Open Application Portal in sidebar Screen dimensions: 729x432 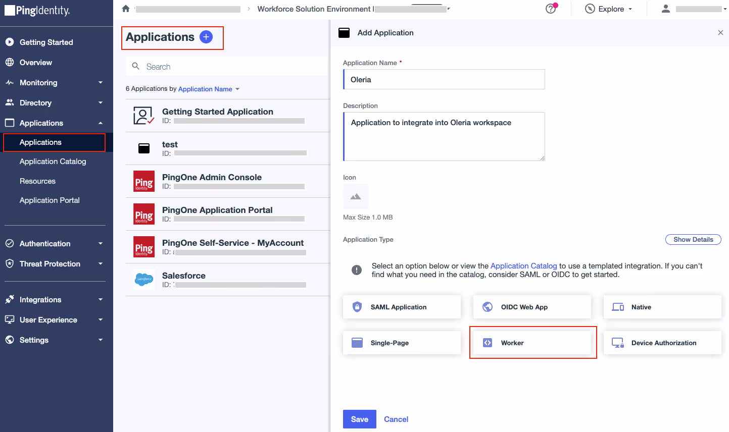tap(50, 200)
